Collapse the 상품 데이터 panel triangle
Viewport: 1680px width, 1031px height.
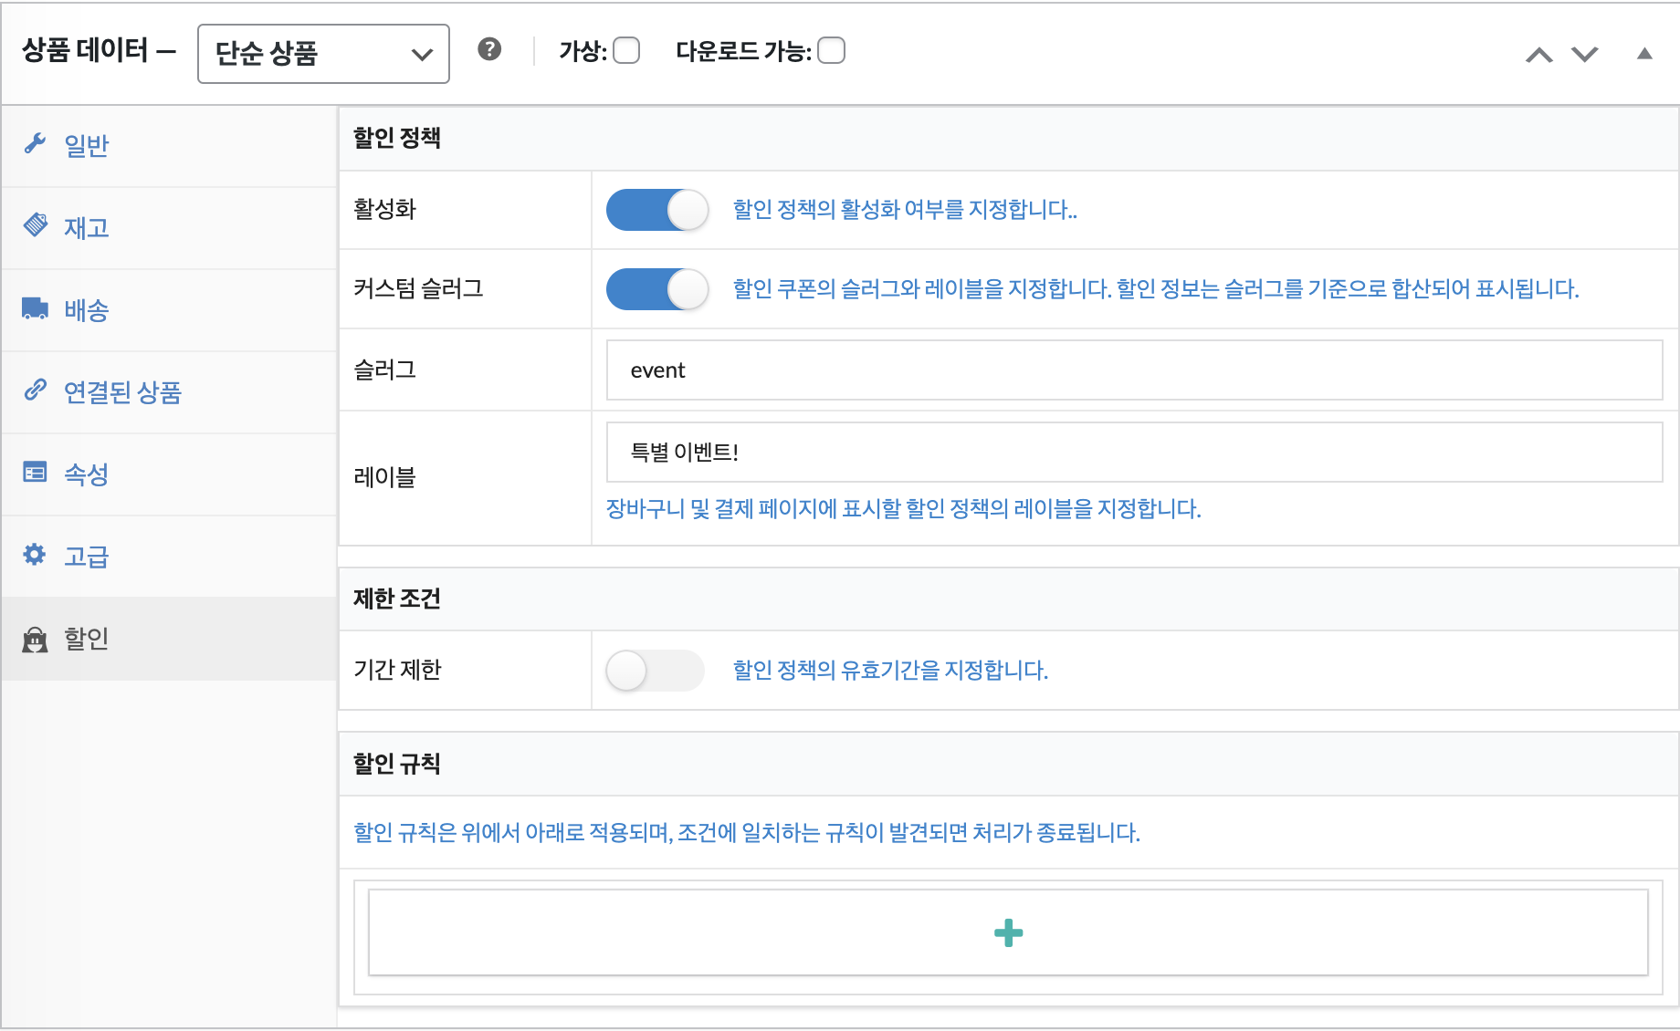coord(1644,54)
